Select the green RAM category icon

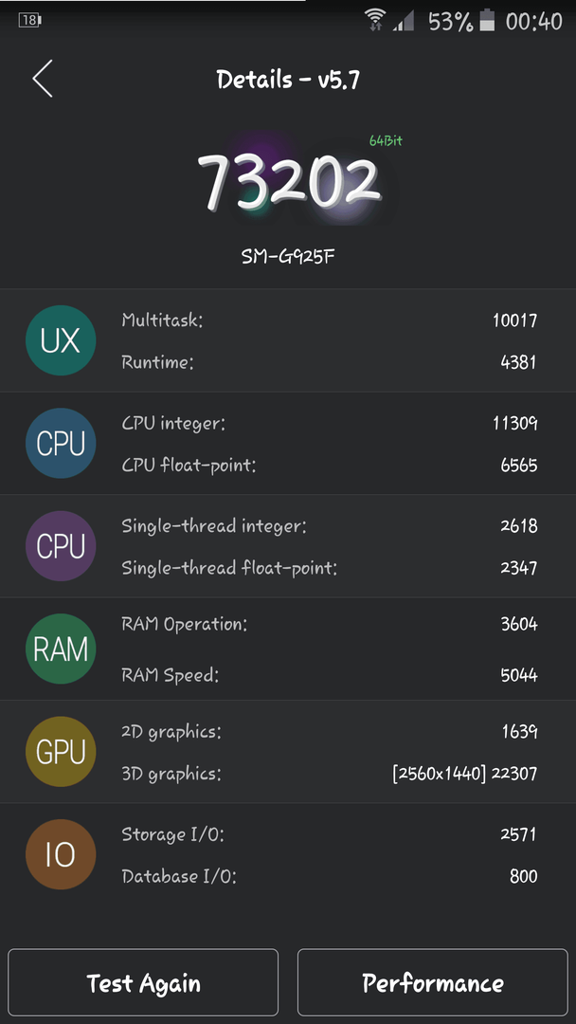coord(61,649)
